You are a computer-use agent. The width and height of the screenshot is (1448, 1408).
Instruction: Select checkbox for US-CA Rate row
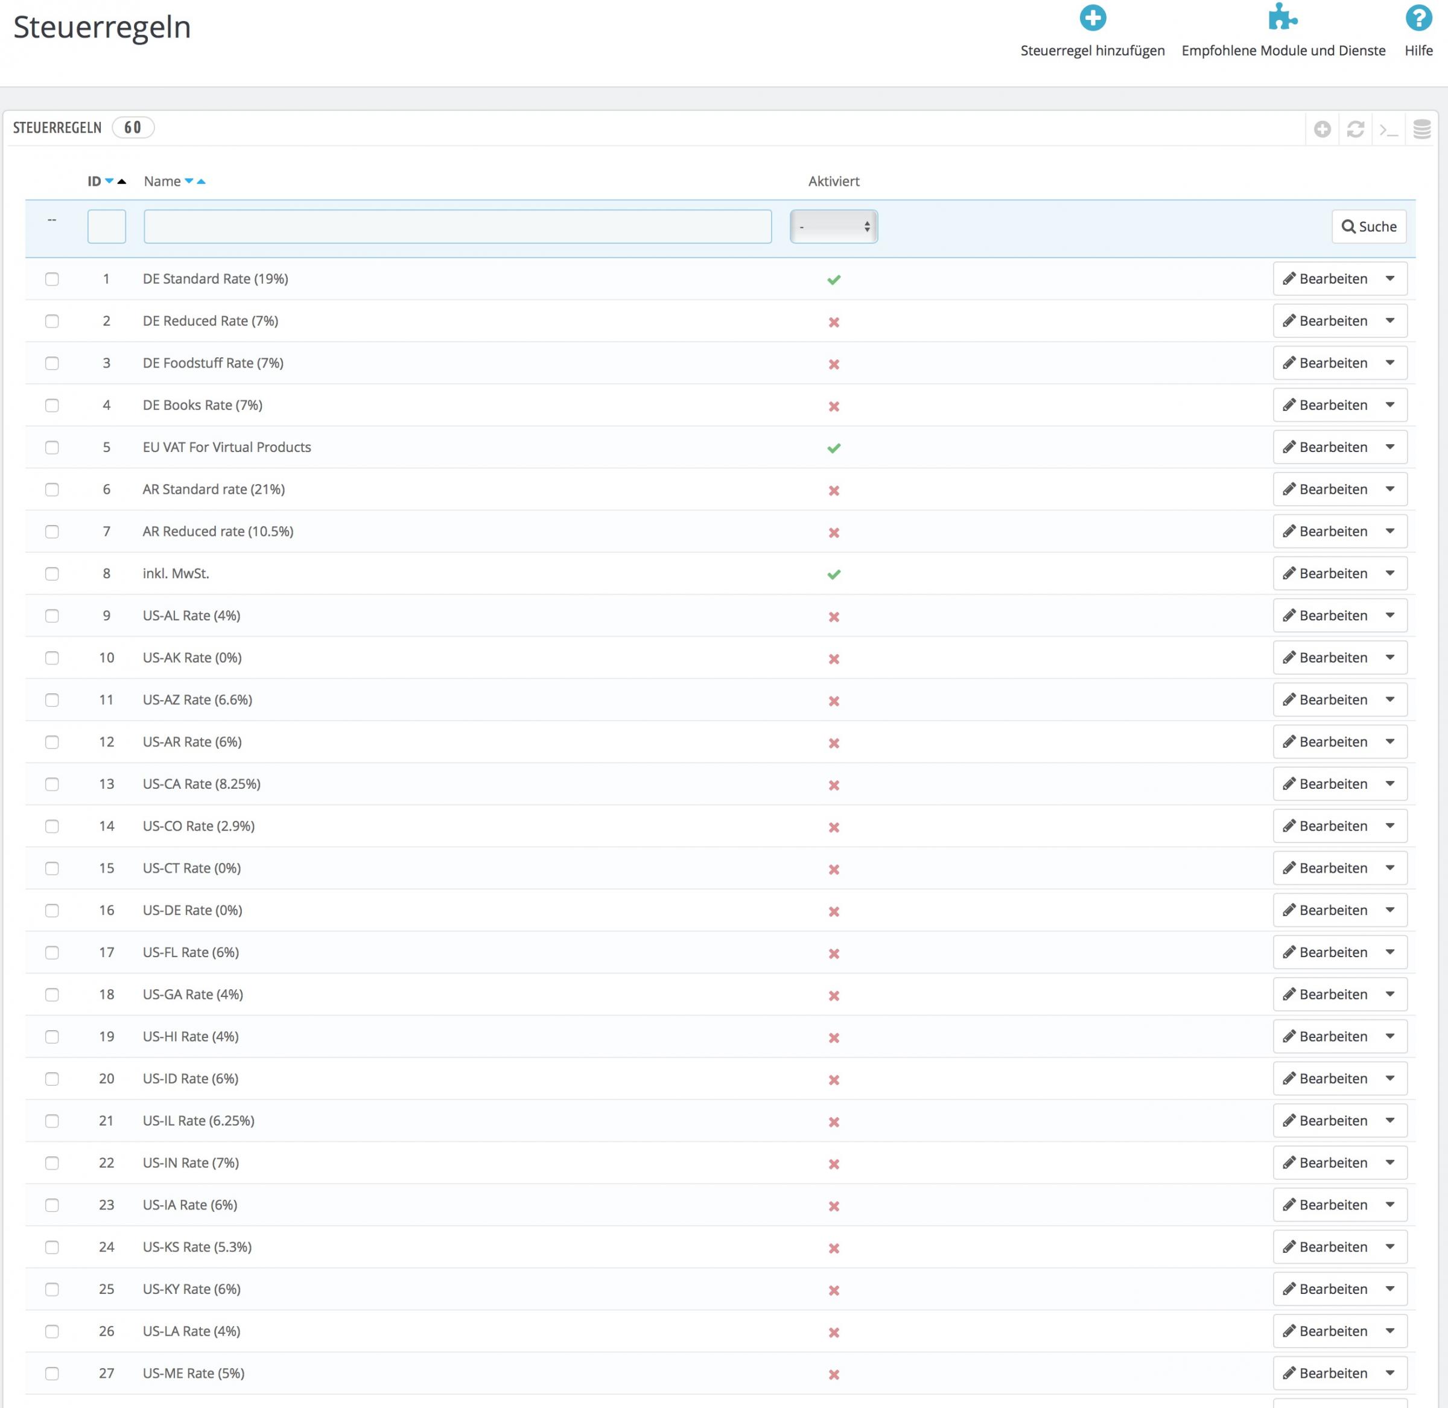coord(52,785)
